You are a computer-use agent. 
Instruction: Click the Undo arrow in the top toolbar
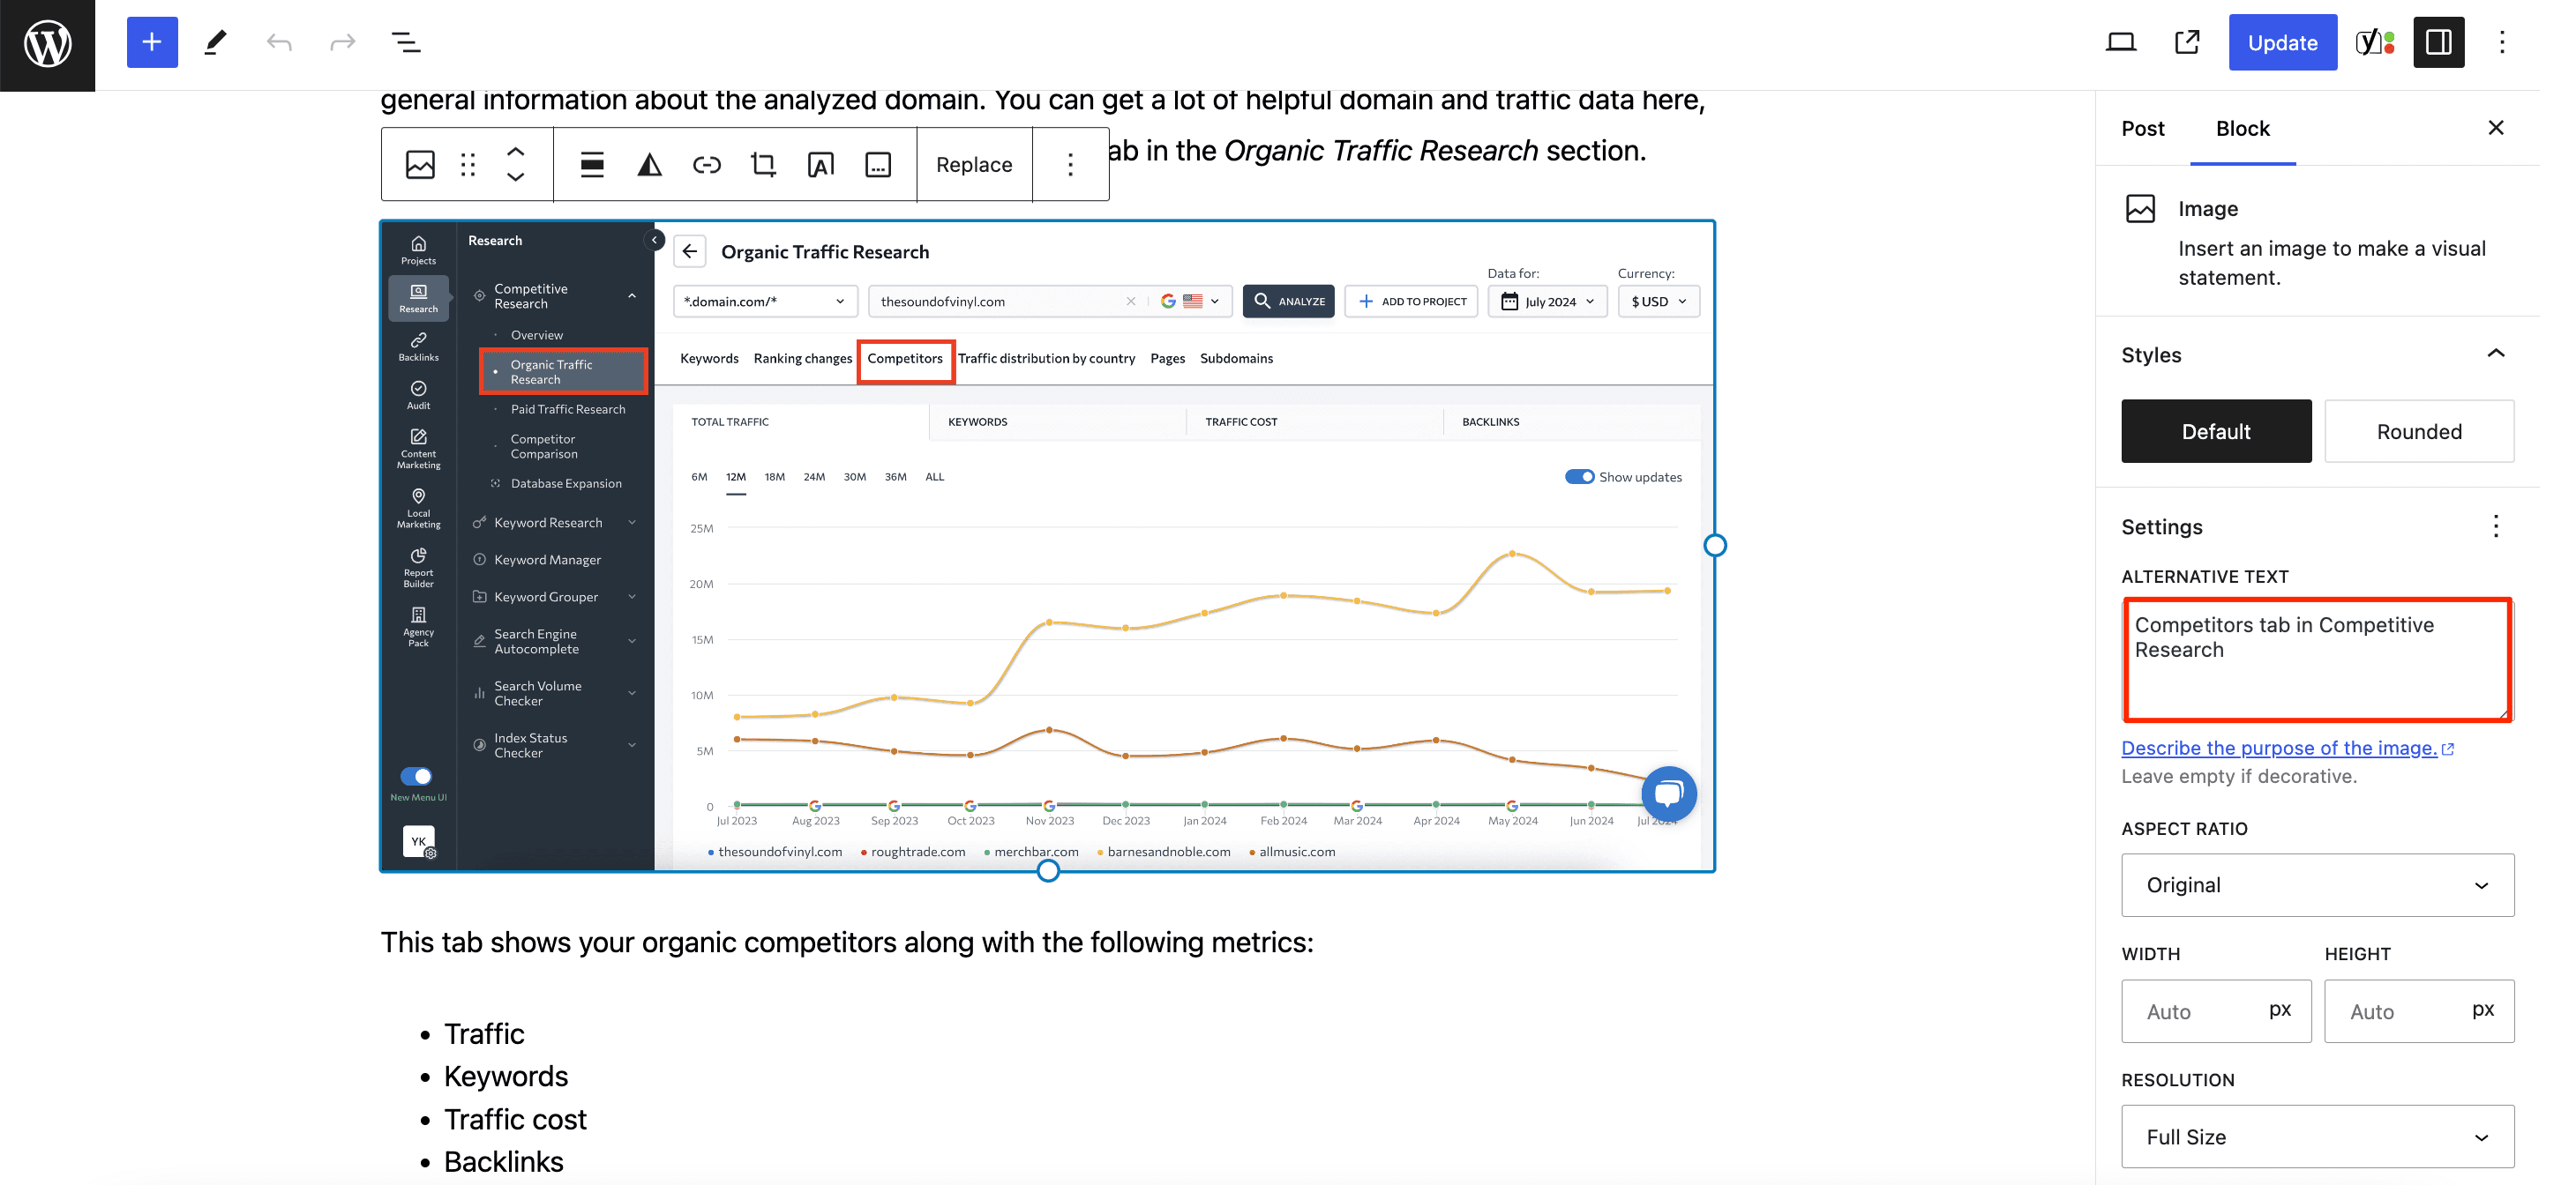coord(278,43)
